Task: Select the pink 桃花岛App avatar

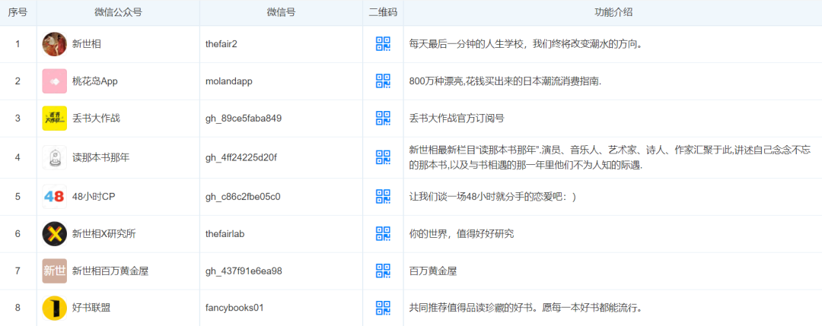Action: point(55,81)
